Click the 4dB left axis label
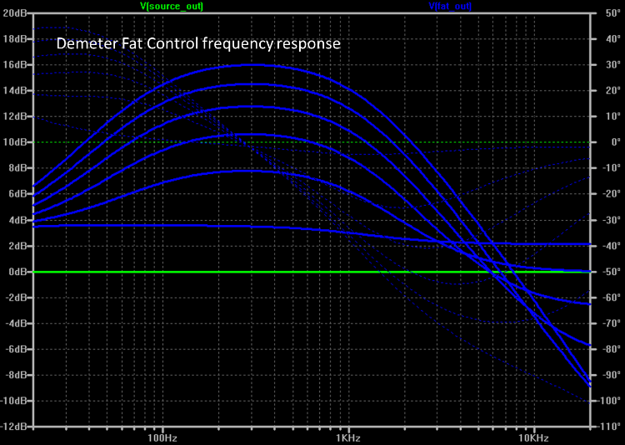This screenshot has height=445, width=625. point(18,221)
